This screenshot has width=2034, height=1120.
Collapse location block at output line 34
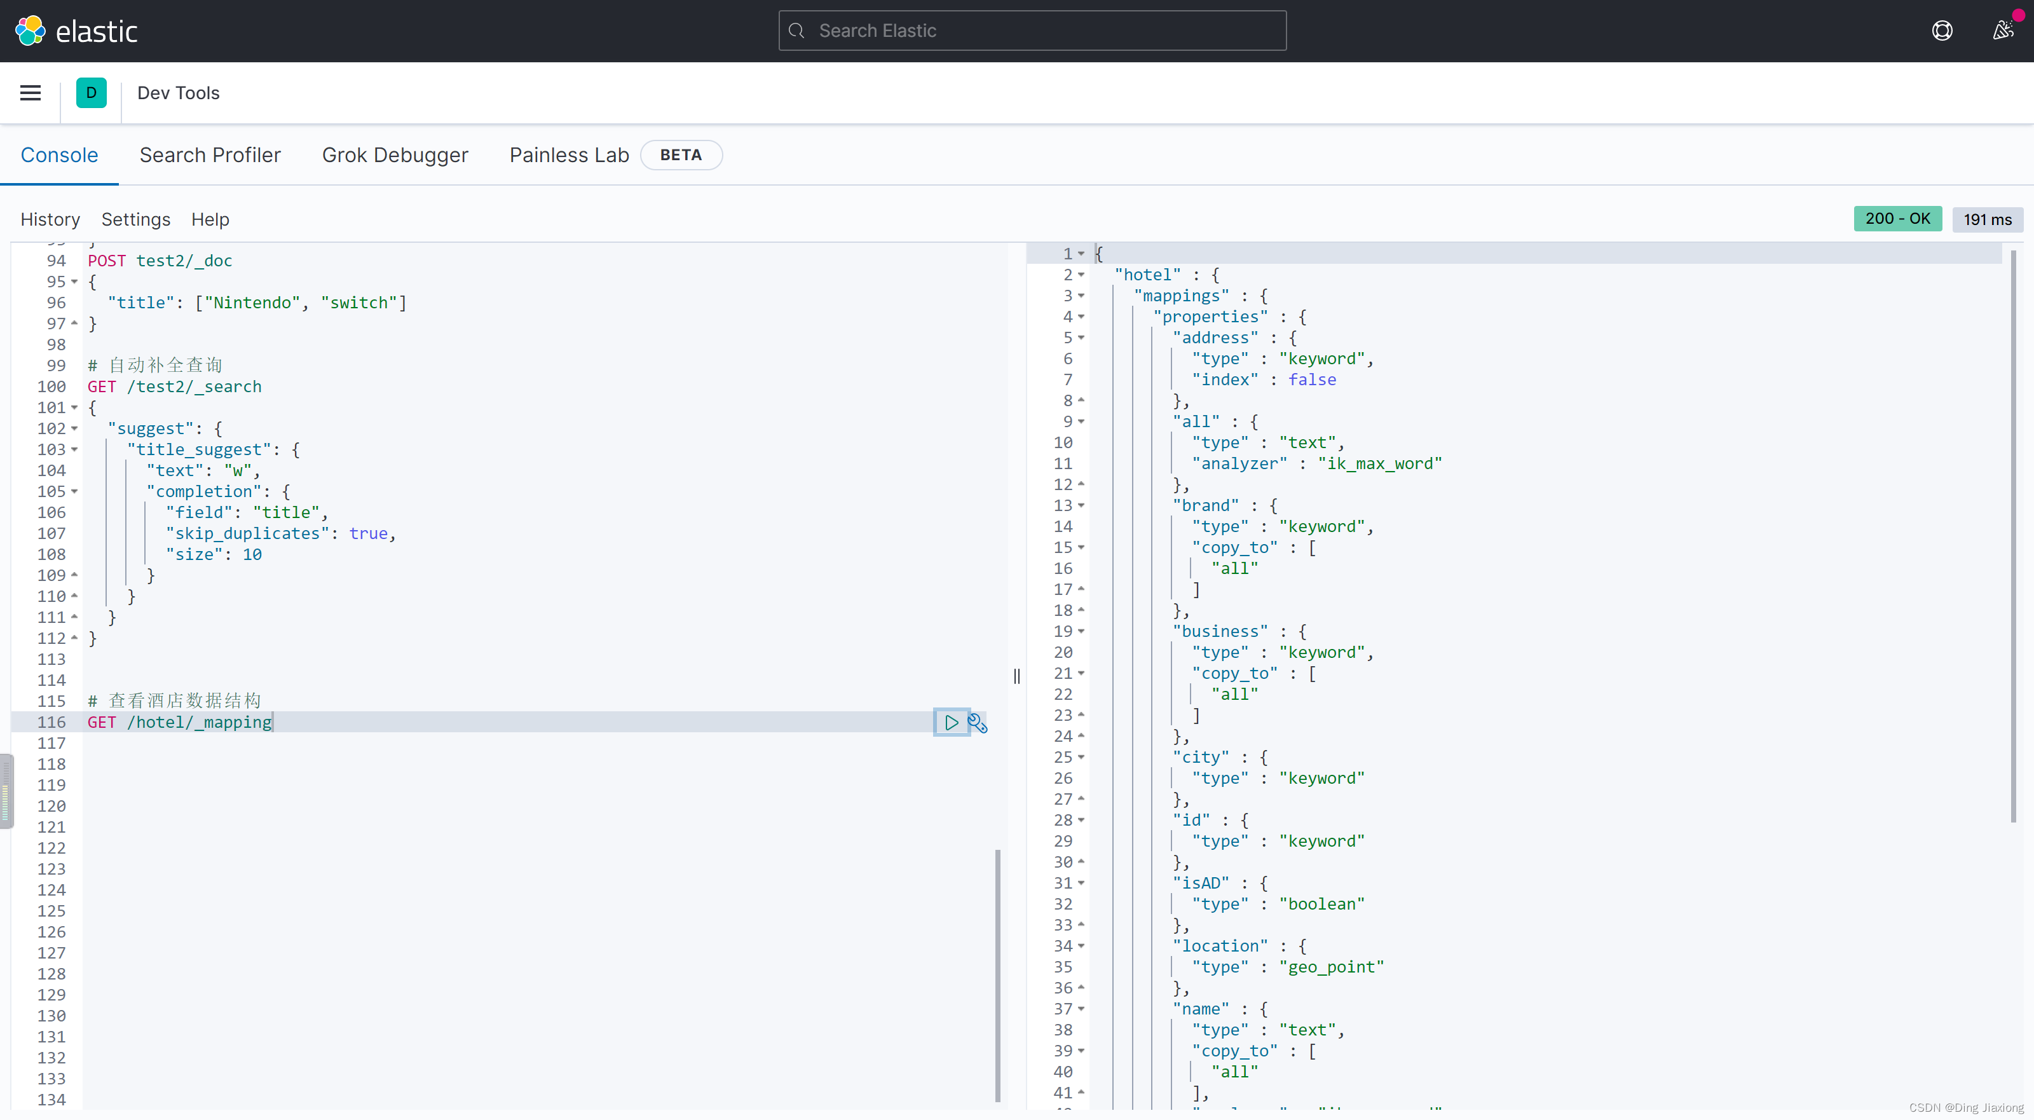(x=1081, y=946)
